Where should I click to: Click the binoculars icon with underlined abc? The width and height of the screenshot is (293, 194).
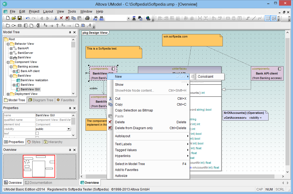point(101,18)
